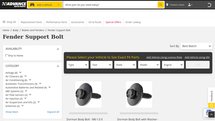Click the ABS Systems (2) category label
The width and height of the screenshot is (215, 121).
(15, 91)
